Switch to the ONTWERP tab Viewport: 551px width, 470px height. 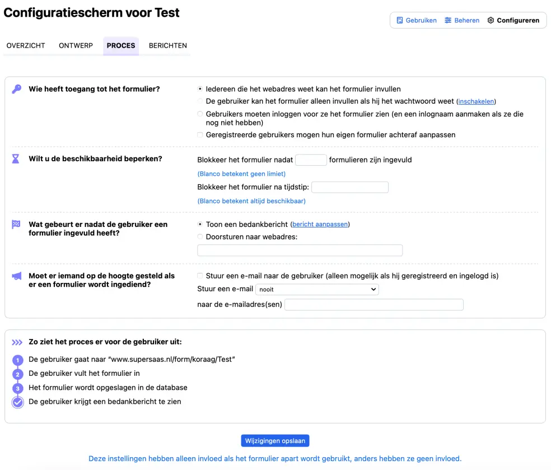[76, 45]
